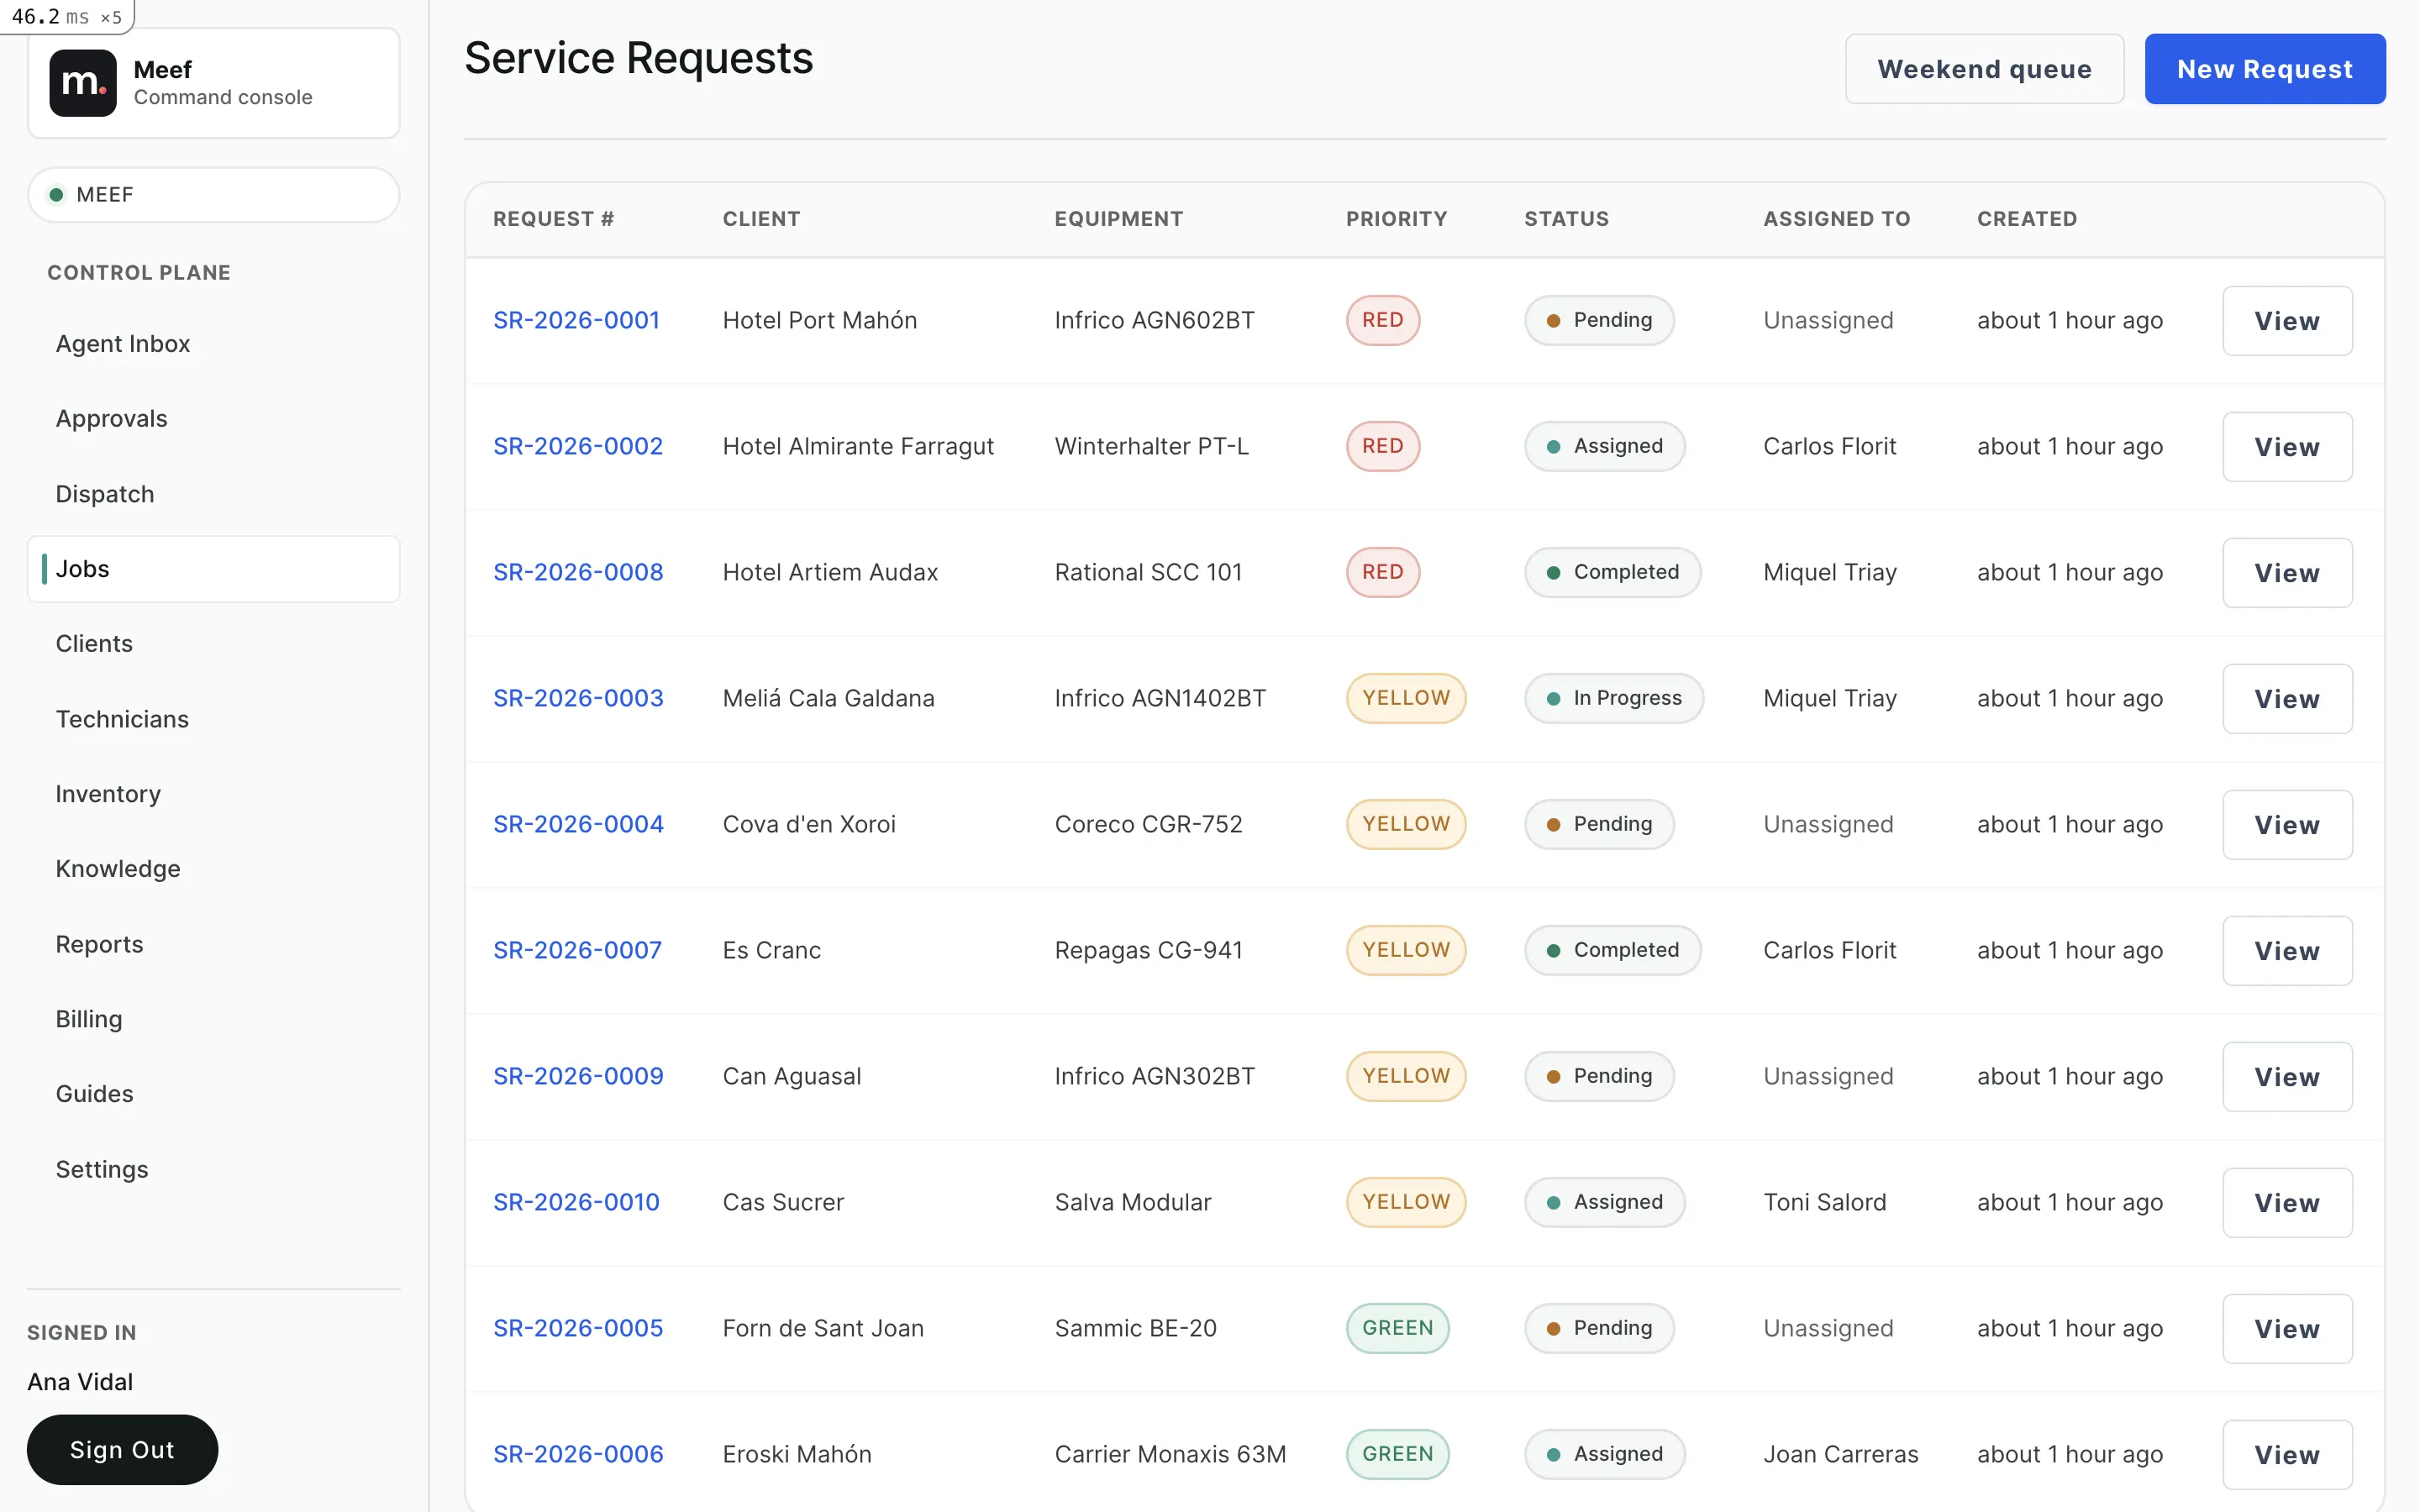This screenshot has width=2420, height=1512.
Task: Open request SR-2026-0002 link
Action: click(x=578, y=446)
